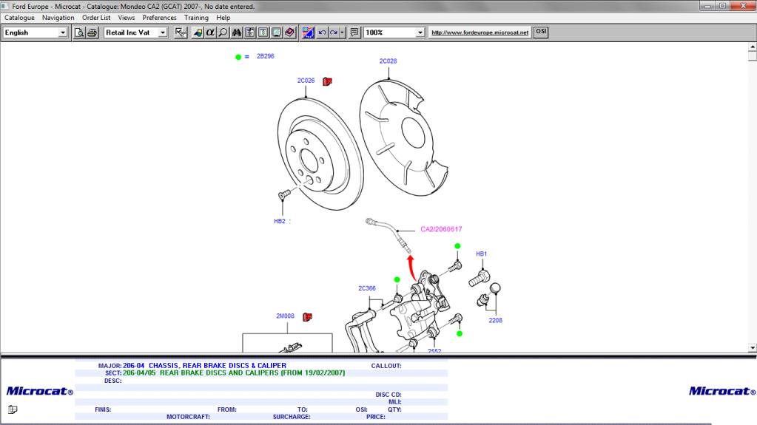Click the scroll up arrow of diagram scrollbar

752,47
